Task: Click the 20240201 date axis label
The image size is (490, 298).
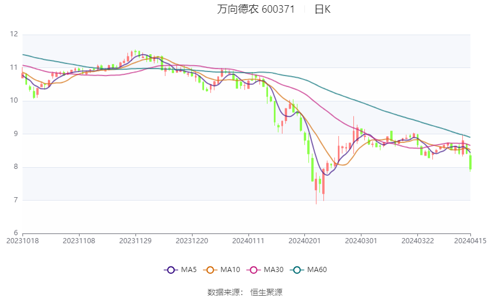Action: click(x=304, y=240)
